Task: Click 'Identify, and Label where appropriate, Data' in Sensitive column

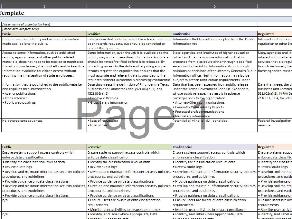Action: coord(129,215)
